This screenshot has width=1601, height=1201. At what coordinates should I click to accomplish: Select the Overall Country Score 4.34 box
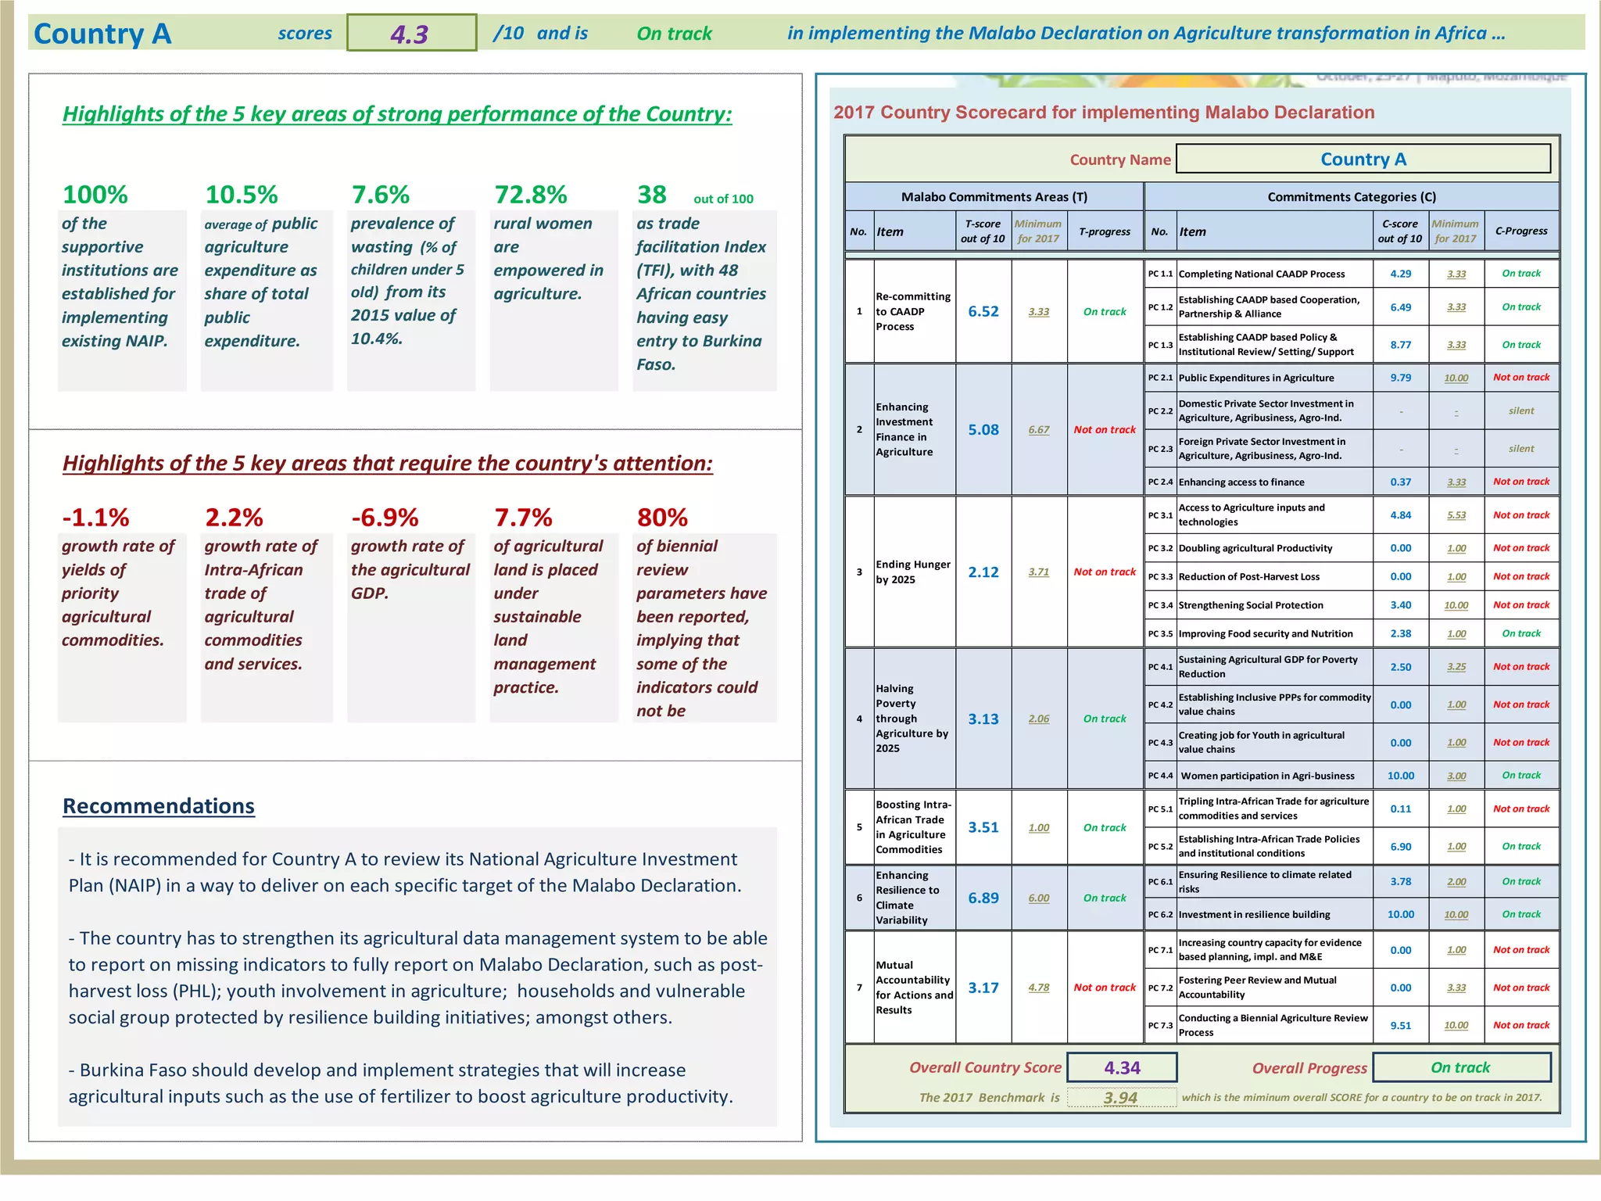pyautogui.click(x=1121, y=1067)
